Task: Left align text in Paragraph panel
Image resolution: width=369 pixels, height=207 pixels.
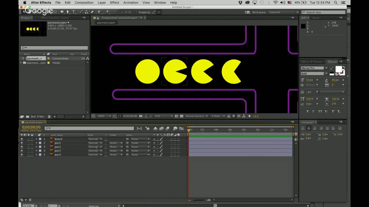Action: point(303,128)
